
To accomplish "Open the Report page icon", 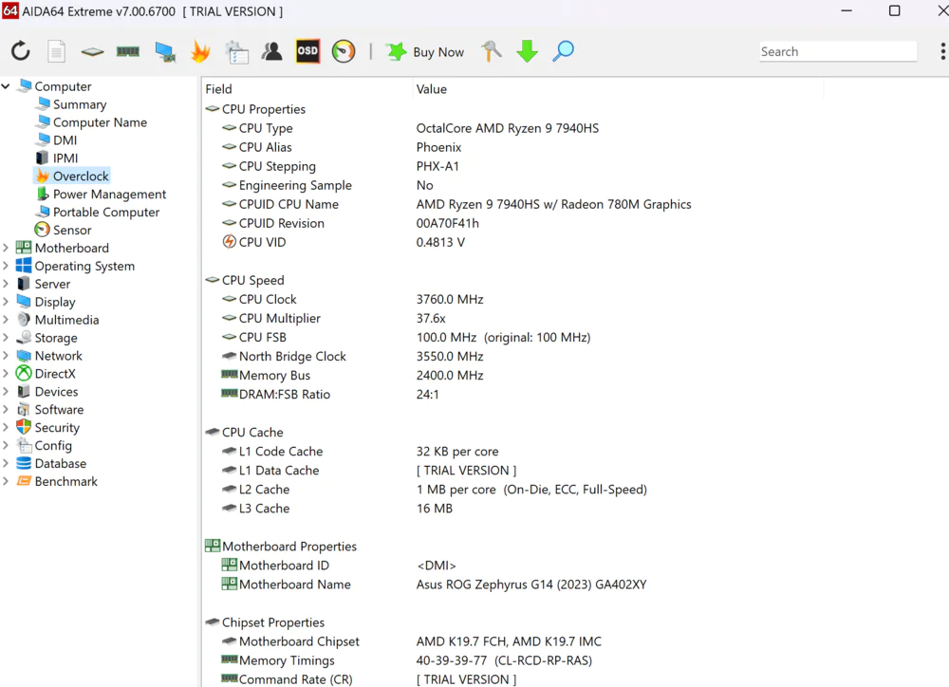I will (56, 51).
